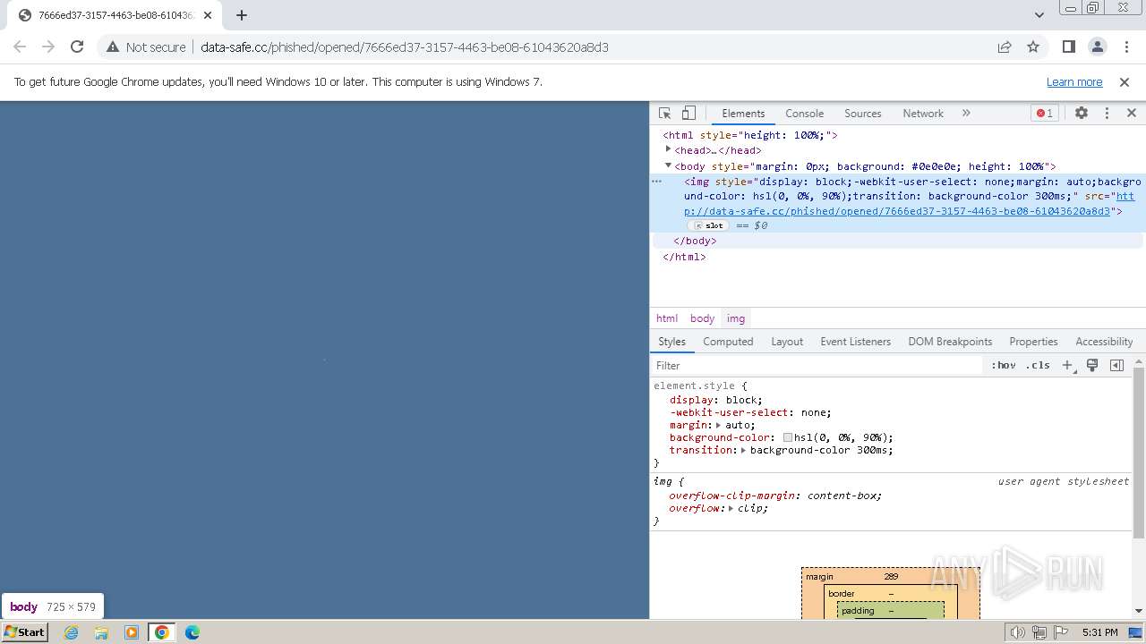Toggle the browser side panel icon
1146x644 pixels.
click(1069, 47)
